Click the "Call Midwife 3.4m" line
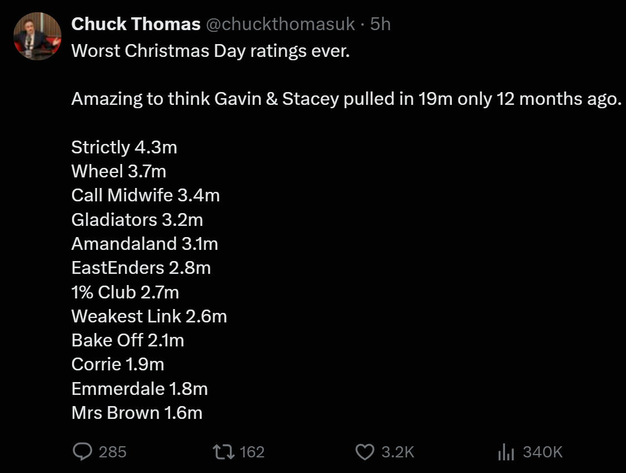The width and height of the screenshot is (626, 473). tap(145, 195)
